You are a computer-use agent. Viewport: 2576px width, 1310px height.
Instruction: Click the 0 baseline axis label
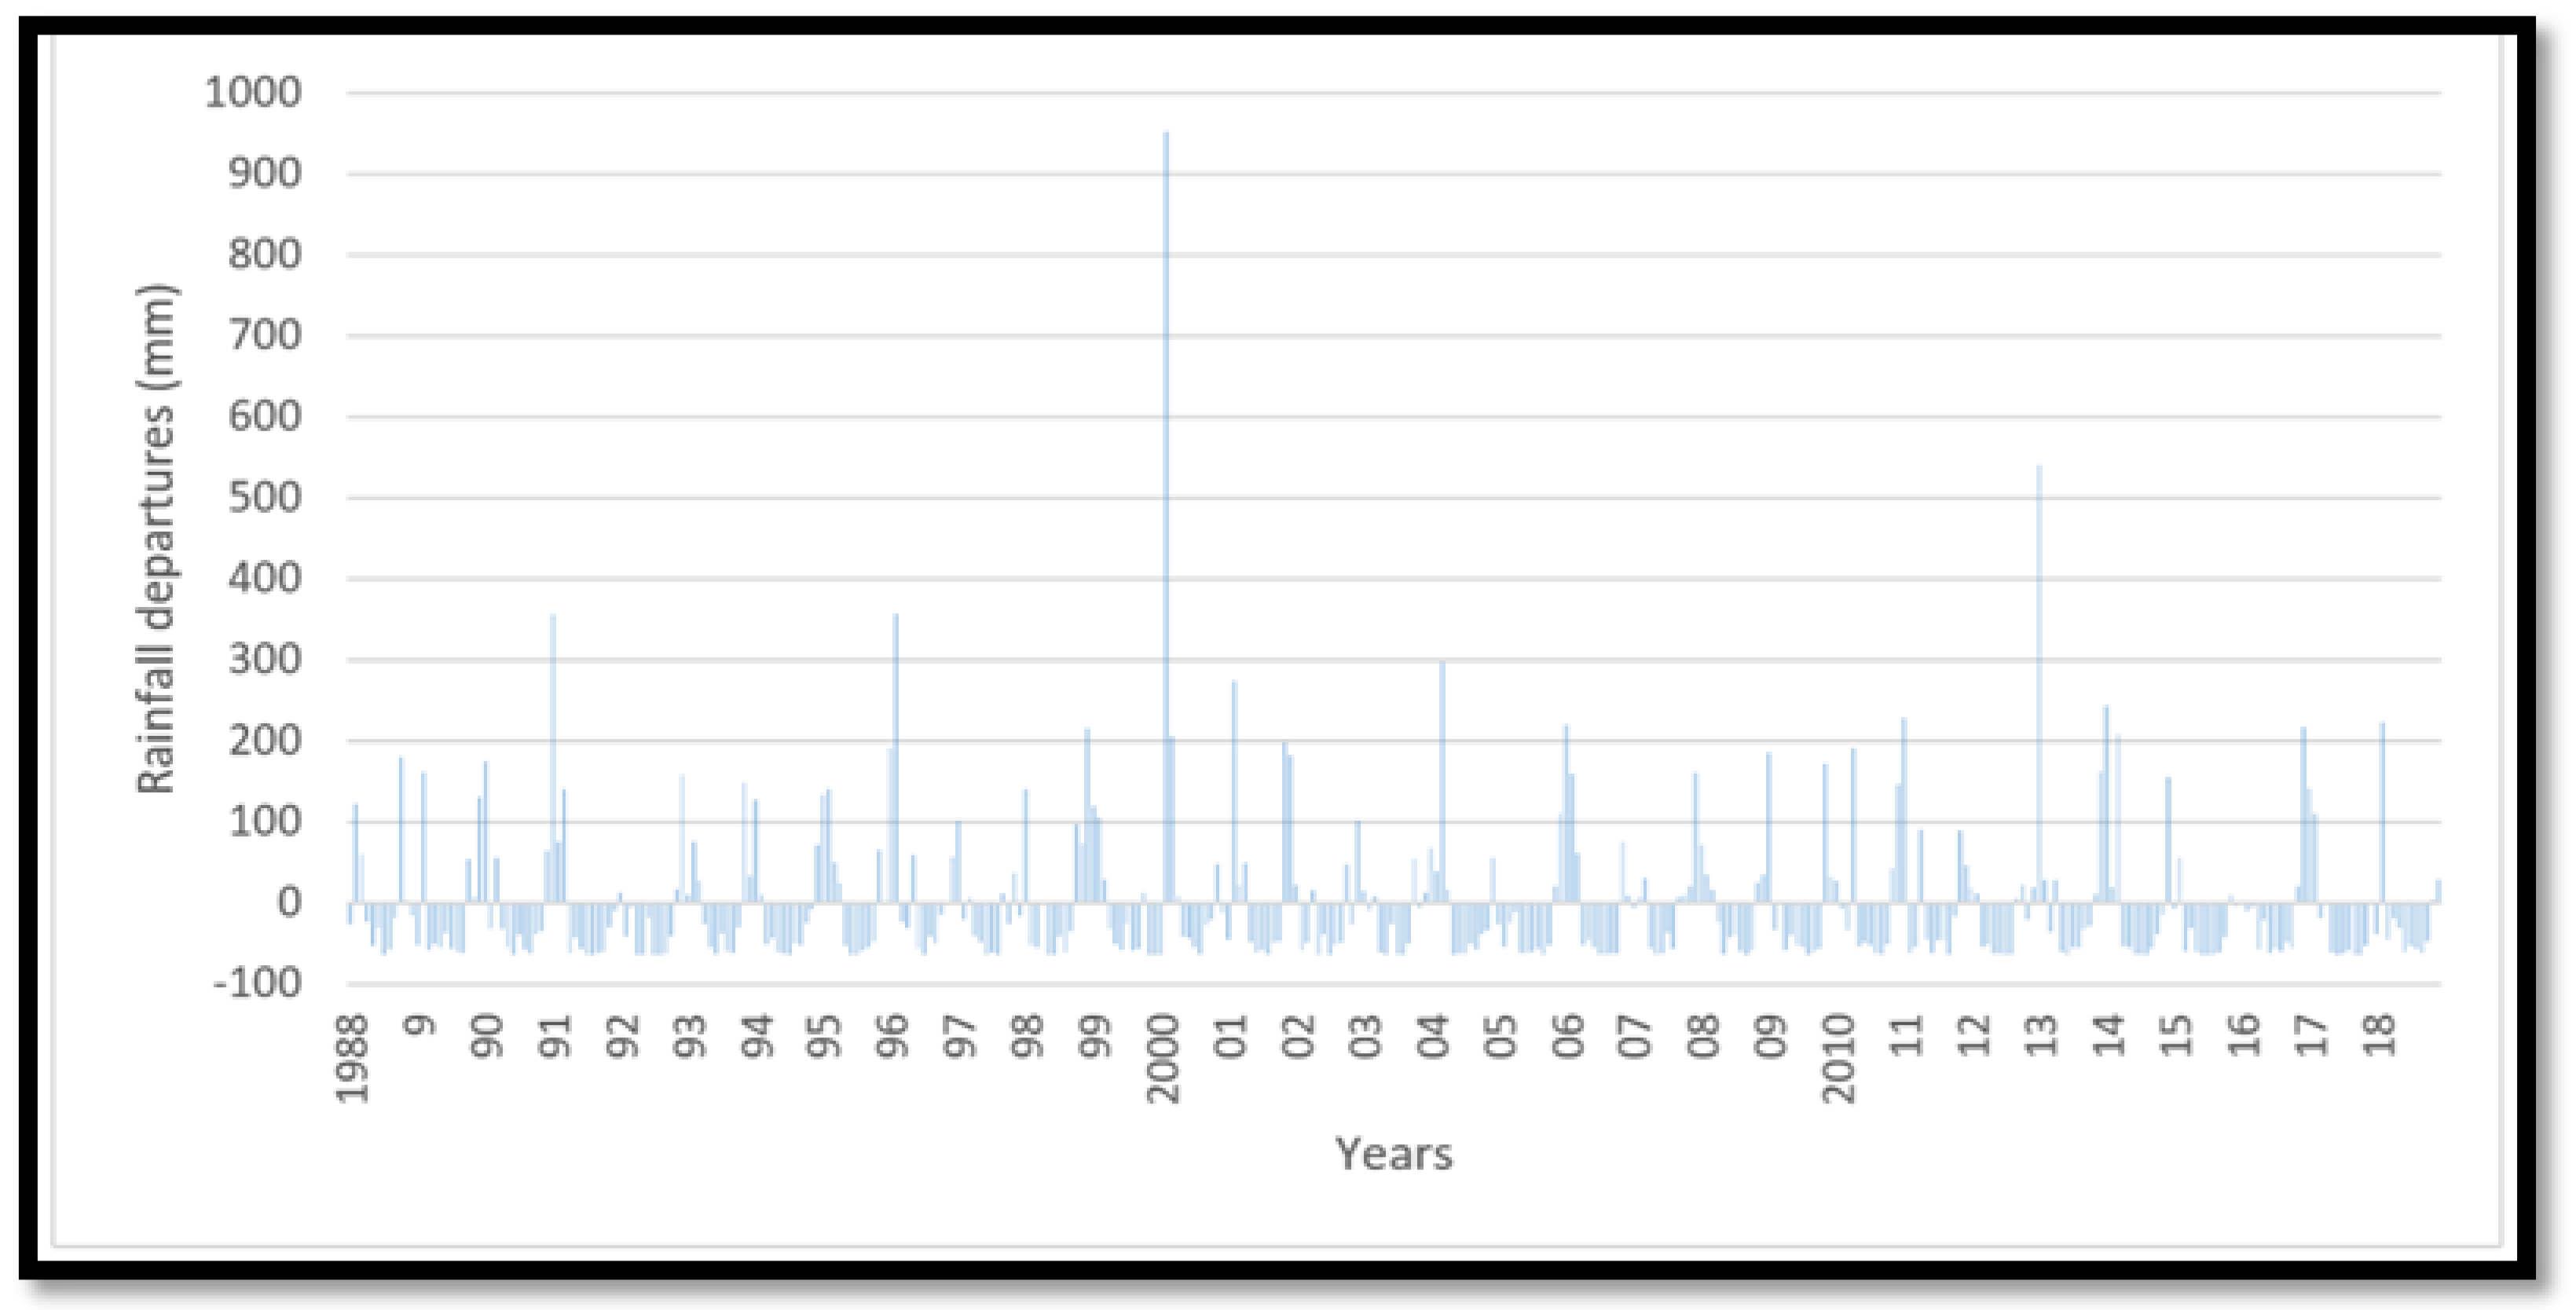click(288, 903)
